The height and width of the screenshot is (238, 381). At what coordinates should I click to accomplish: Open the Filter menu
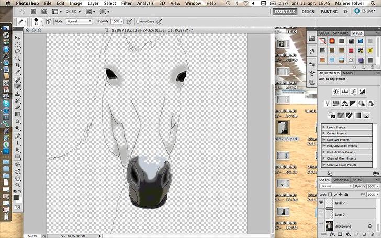point(126,3)
